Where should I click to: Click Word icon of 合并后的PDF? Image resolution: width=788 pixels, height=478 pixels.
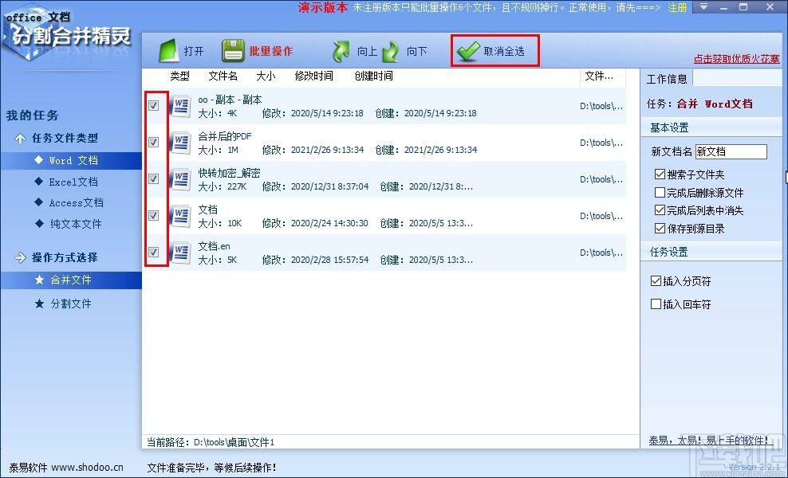[180, 143]
